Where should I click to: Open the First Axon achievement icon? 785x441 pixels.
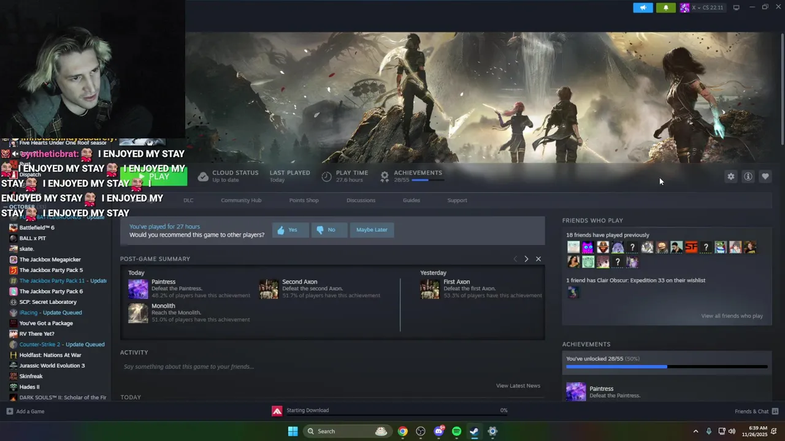click(430, 289)
